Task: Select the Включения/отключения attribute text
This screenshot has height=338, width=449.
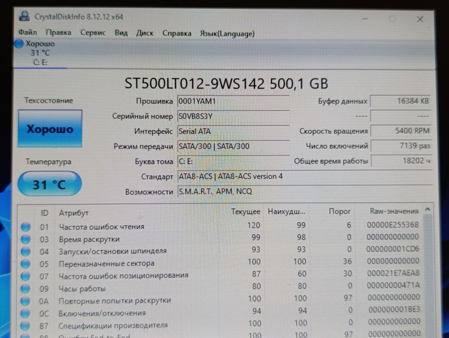Action: [102, 313]
